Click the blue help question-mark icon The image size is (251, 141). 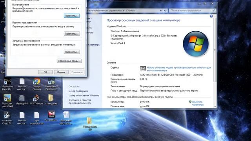pyautogui.click(x=211, y=16)
